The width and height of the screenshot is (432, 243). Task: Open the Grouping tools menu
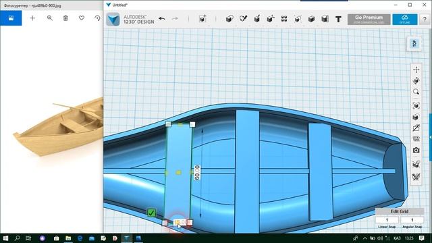pos(298,19)
